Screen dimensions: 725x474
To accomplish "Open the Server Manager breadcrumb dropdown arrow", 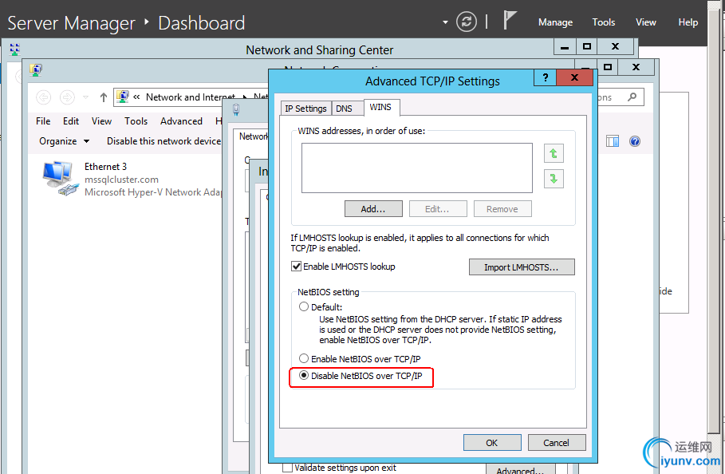I will pos(445,22).
